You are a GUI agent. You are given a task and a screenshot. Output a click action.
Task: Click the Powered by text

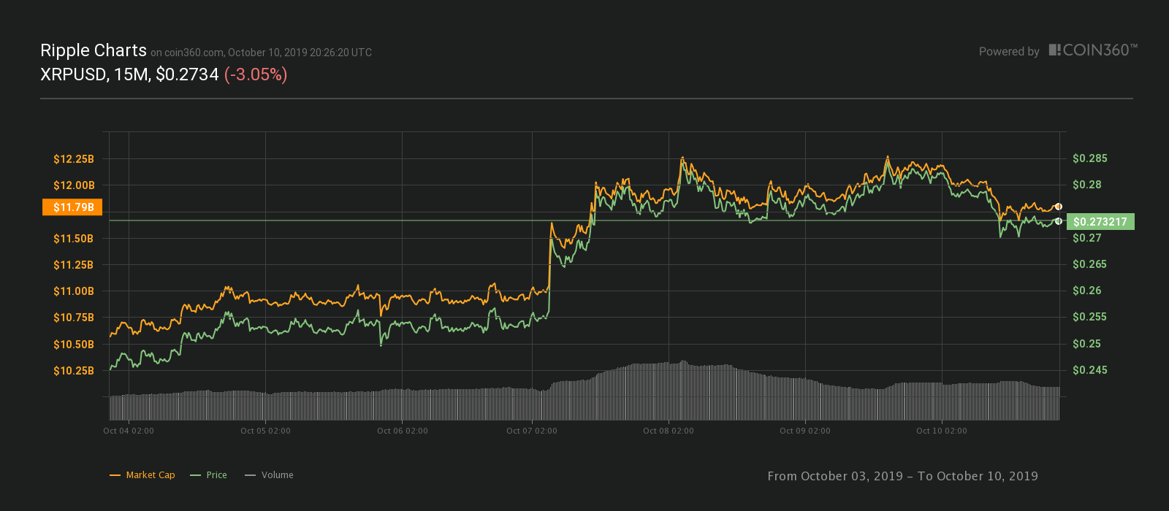click(1009, 52)
